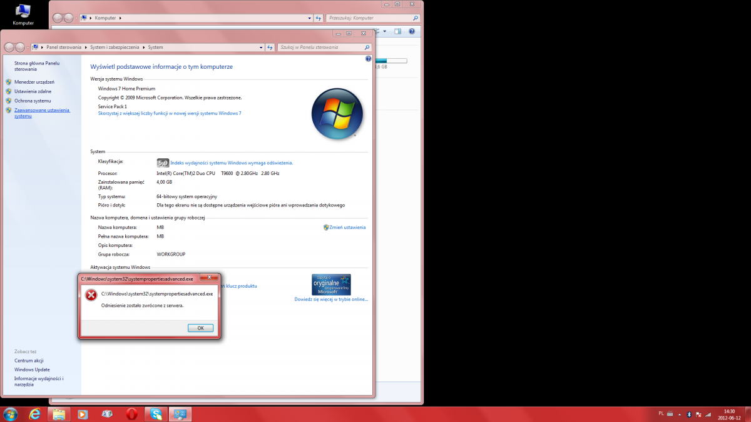Launch Opera browser from taskbar
The image size is (751, 422).
(x=131, y=414)
